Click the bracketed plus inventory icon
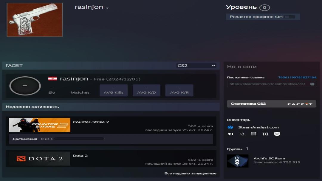This screenshot has height=181, width=322. click(265, 134)
